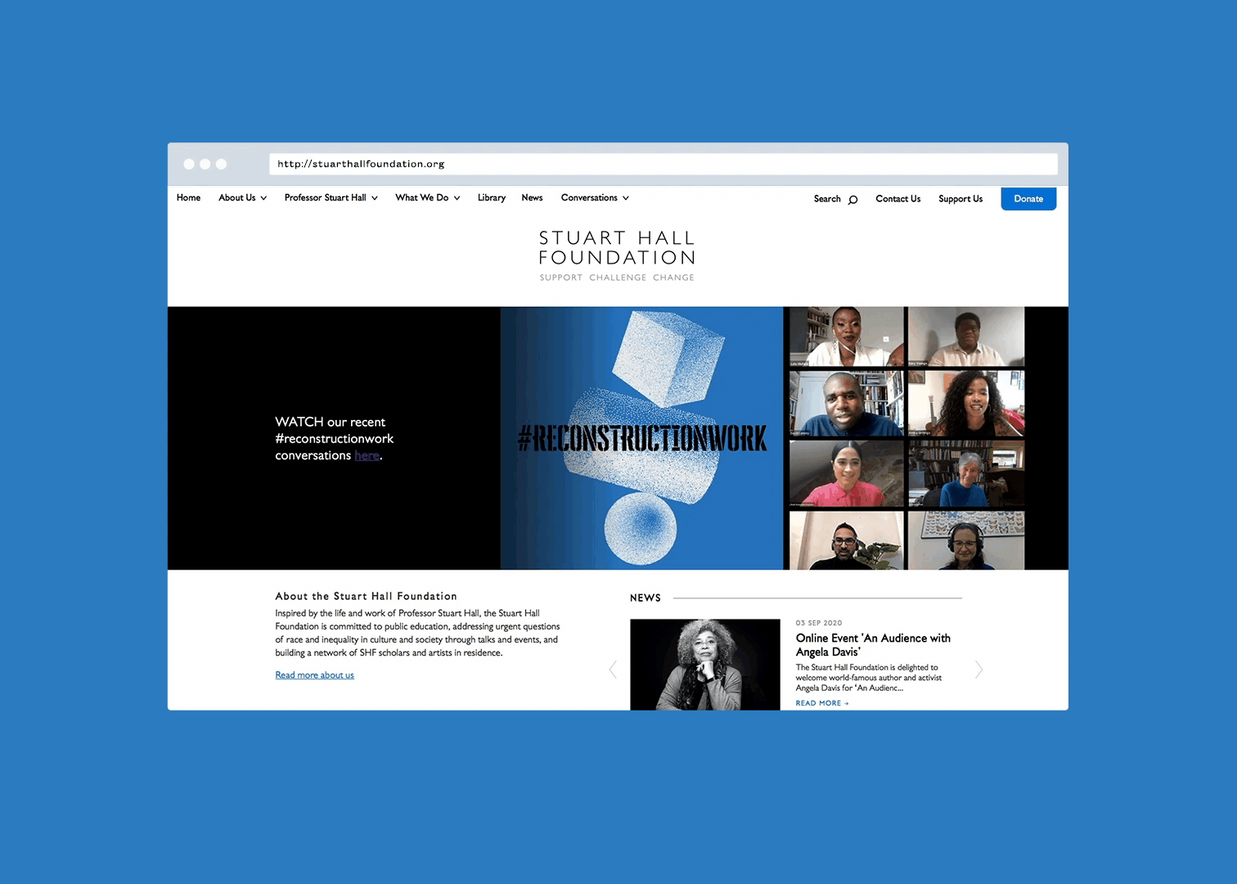The image size is (1237, 884).
Task: Click the Search link
Action: (x=827, y=199)
